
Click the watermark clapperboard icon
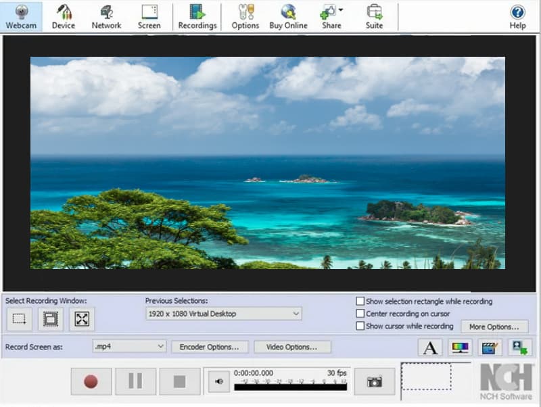[x=490, y=348]
